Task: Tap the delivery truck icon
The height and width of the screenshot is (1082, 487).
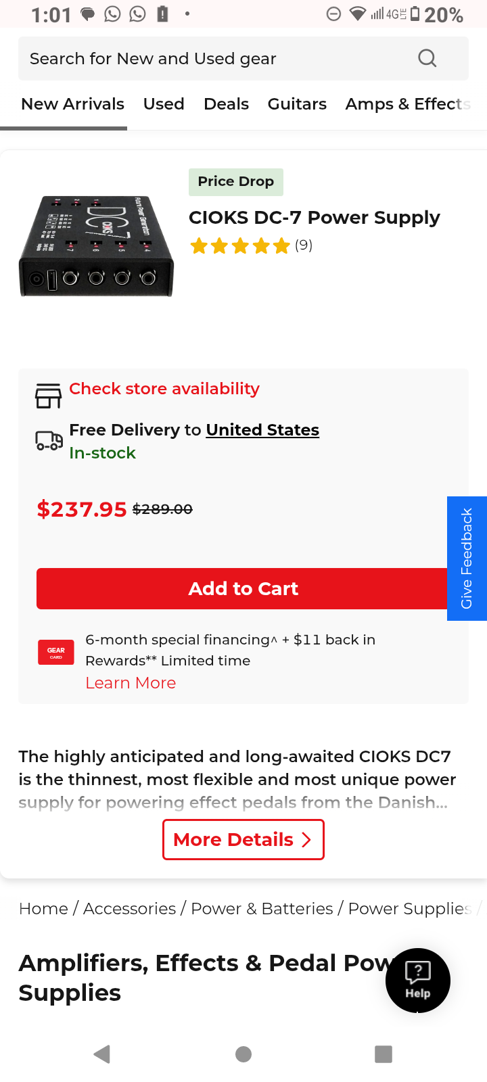Action: click(49, 441)
